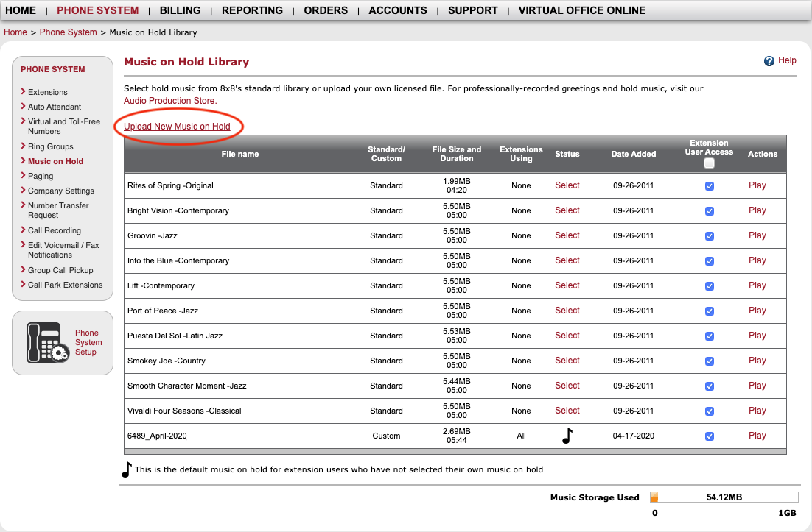Viewport: 812px width, 532px height.
Task: Open Call Park Extensions in the sidebar
Action: [x=66, y=285]
